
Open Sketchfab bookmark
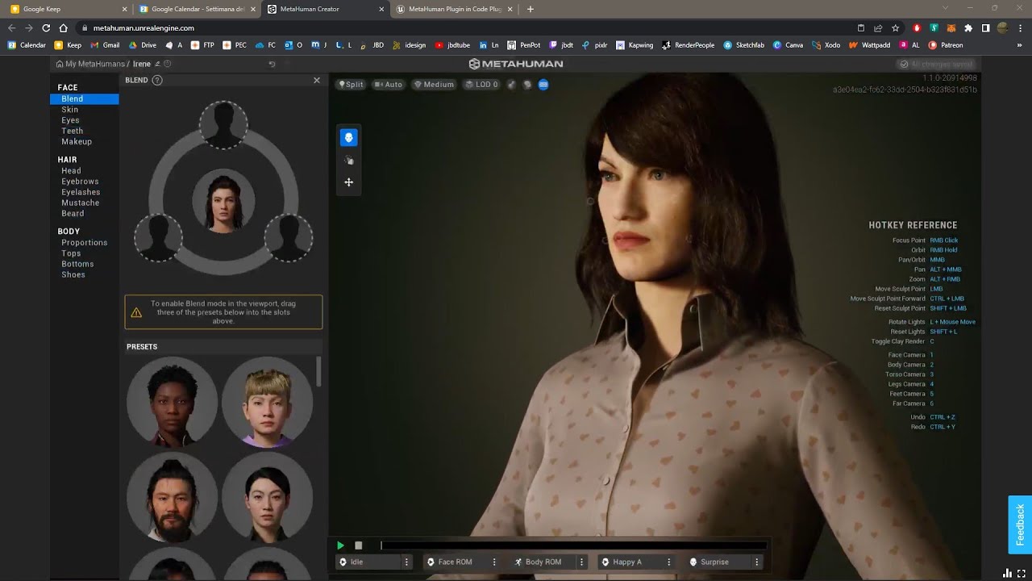click(743, 45)
